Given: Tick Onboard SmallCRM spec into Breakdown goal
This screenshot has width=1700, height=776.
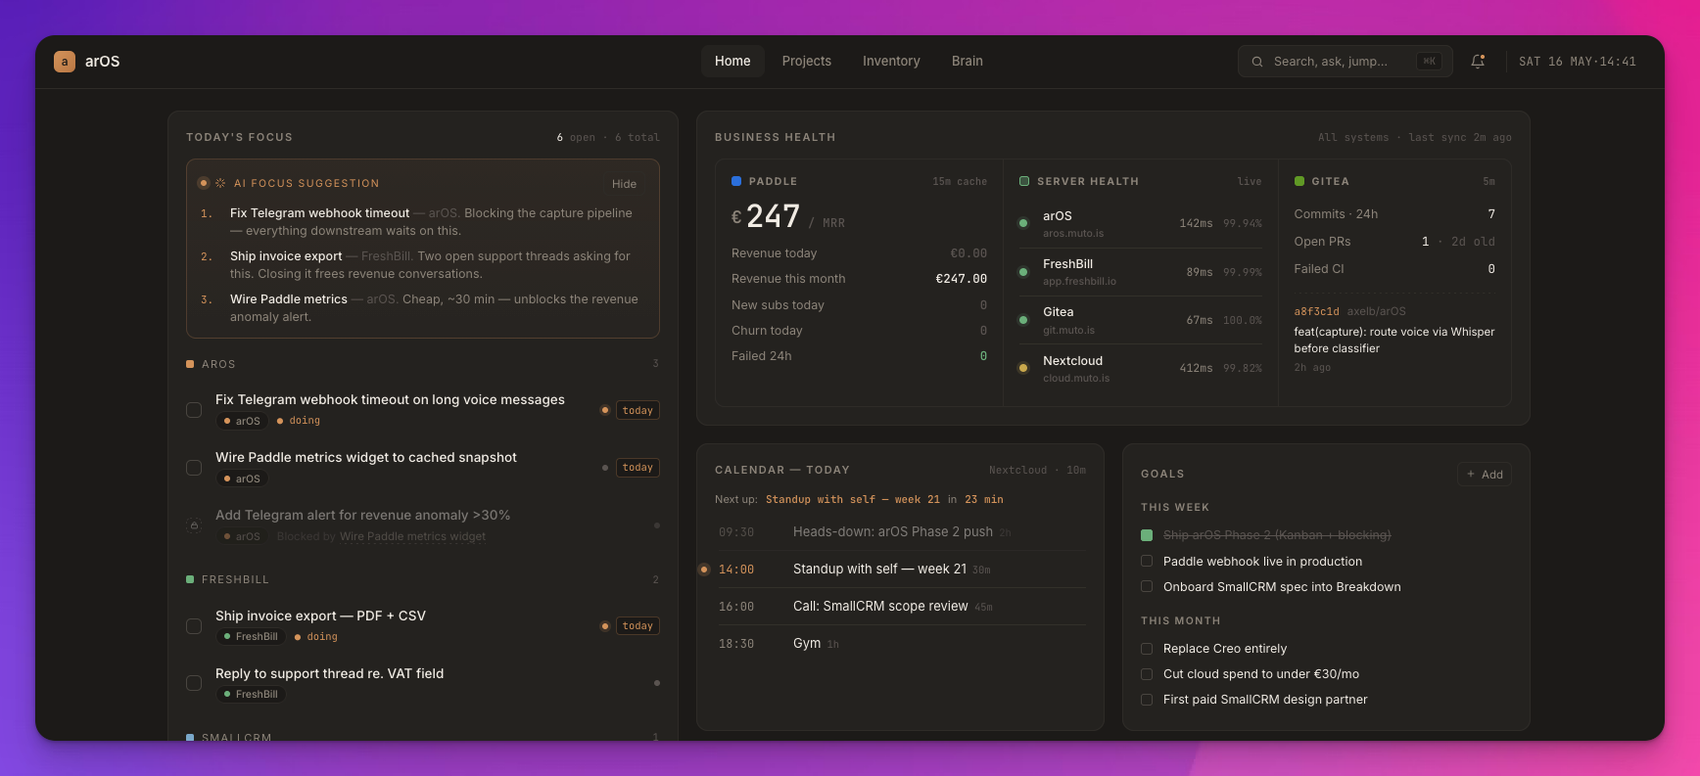Looking at the screenshot, I should [x=1147, y=586].
